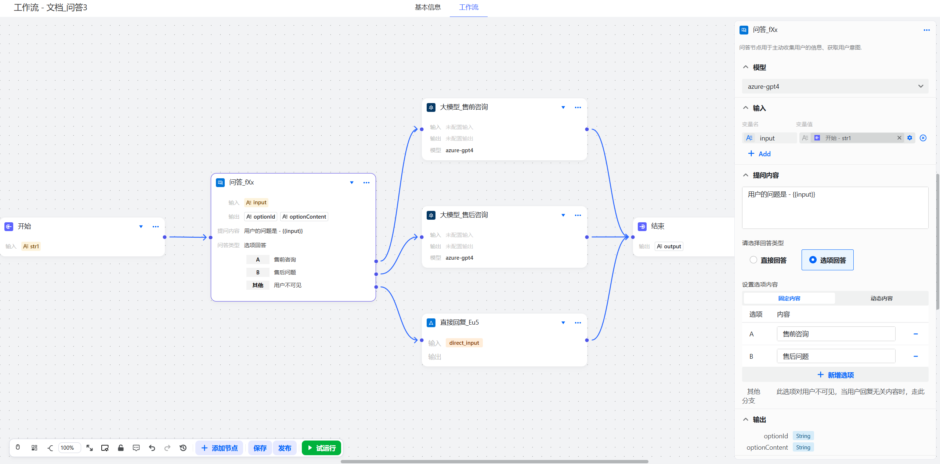Collapse the 大模型_售前咨询 node with its arrow
Image resolution: width=940 pixels, height=464 pixels.
tap(563, 107)
